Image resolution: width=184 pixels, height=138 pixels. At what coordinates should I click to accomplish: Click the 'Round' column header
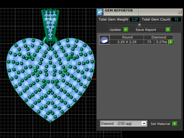(127, 37)
